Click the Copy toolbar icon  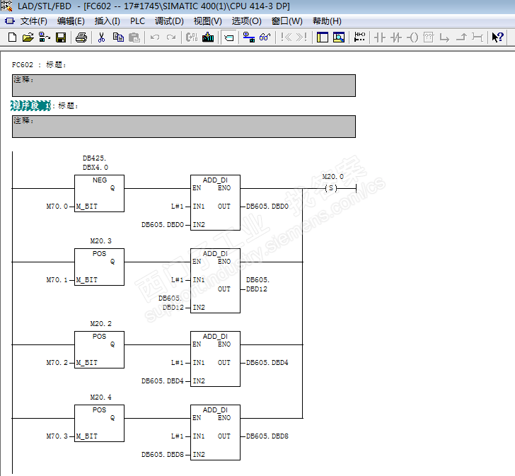coord(118,37)
